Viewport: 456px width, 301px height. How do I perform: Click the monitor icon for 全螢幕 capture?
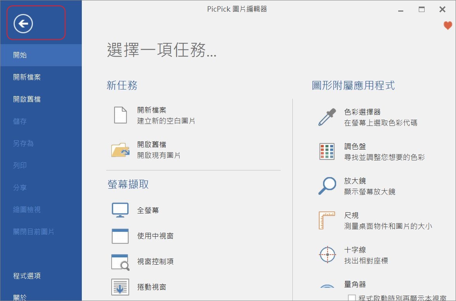(120, 210)
